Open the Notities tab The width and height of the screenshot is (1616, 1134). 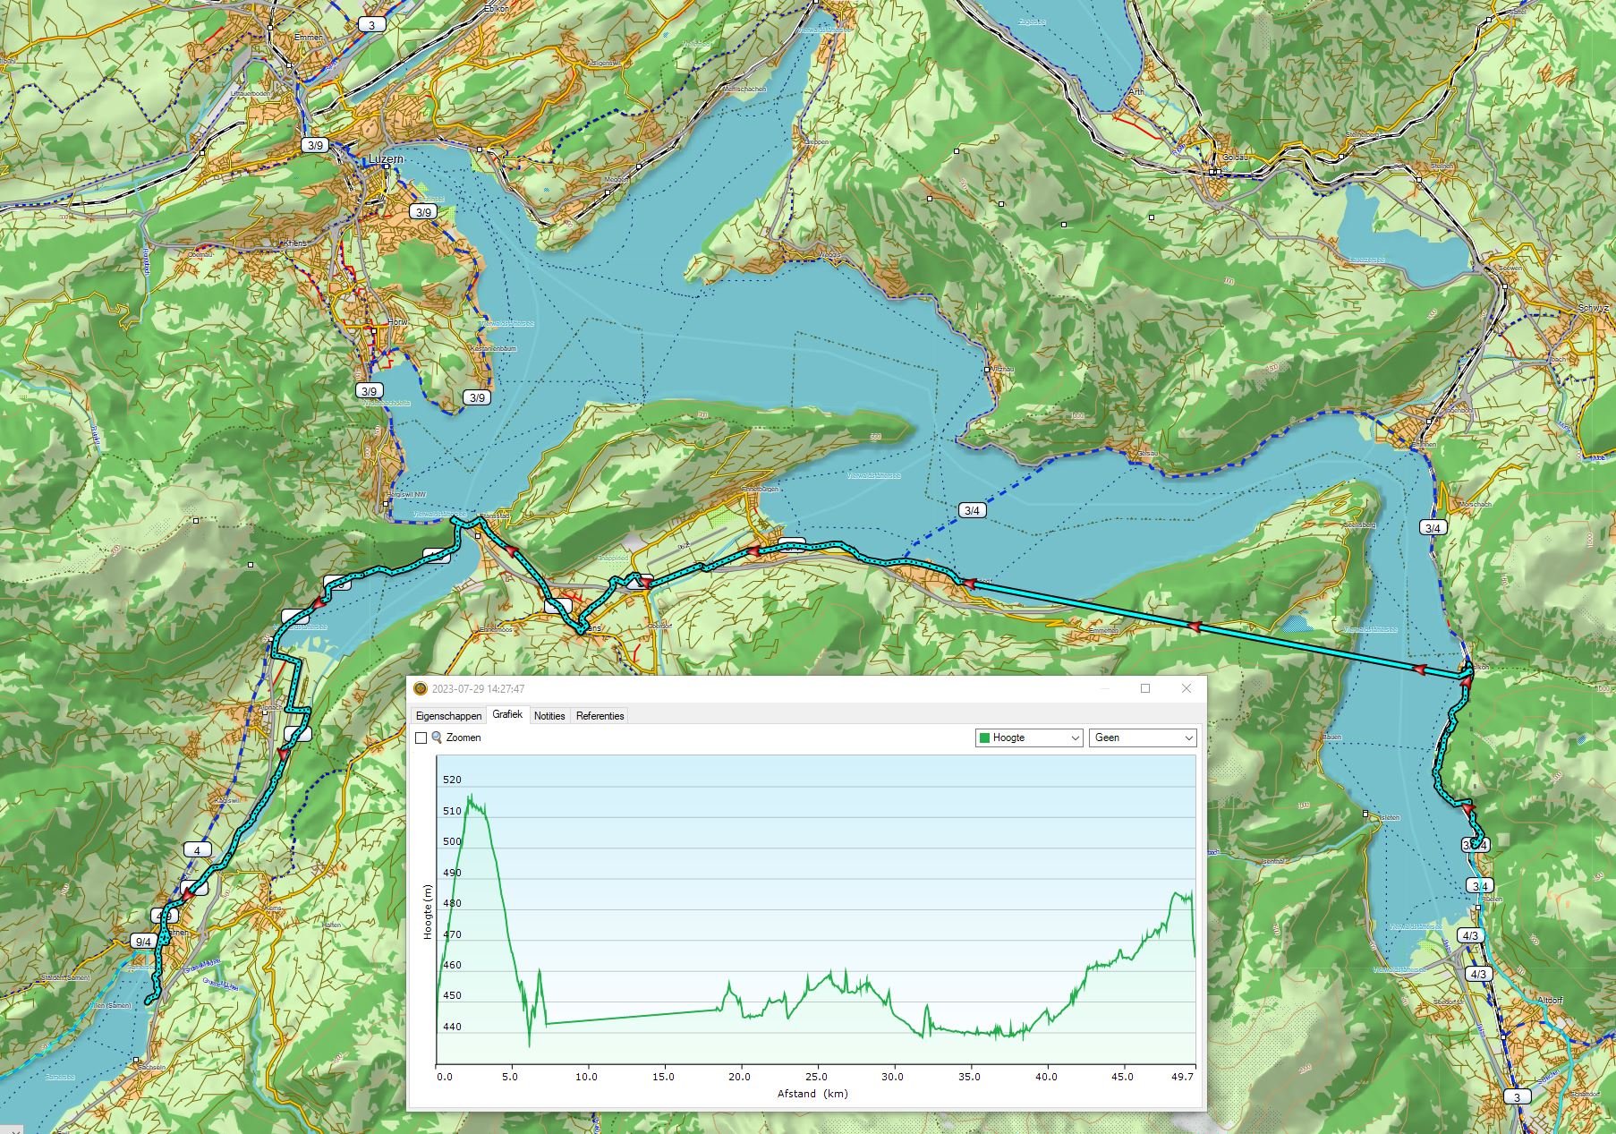tap(549, 716)
